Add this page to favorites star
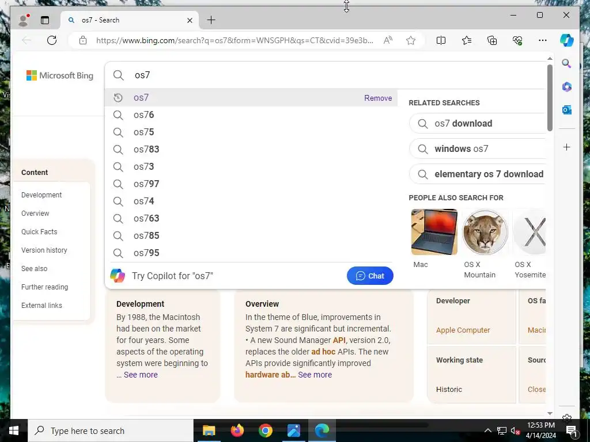 click(410, 40)
